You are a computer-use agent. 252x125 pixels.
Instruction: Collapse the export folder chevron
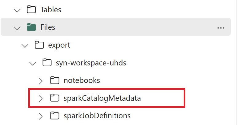[x=25, y=45]
